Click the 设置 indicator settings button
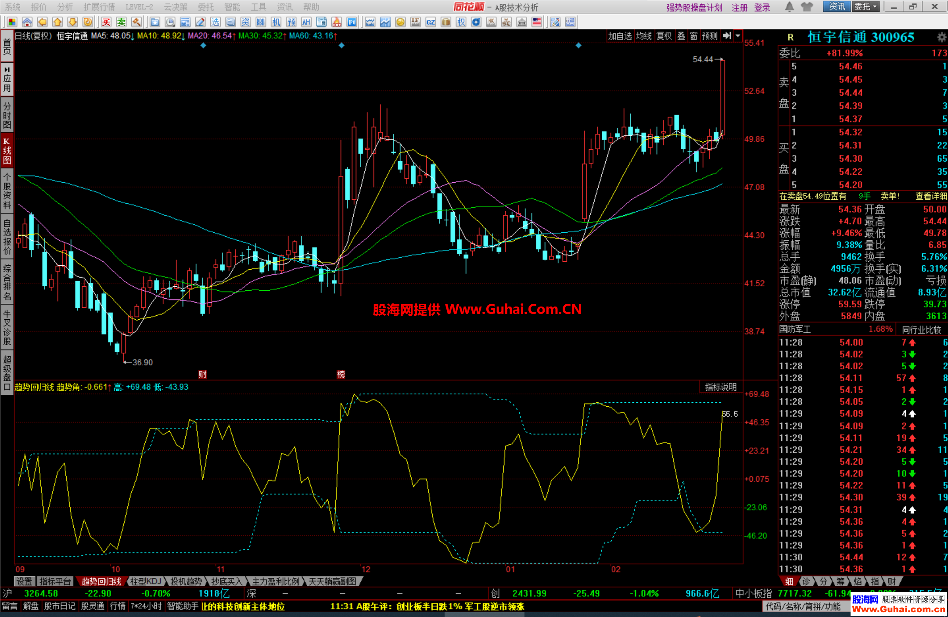 [x=24, y=581]
